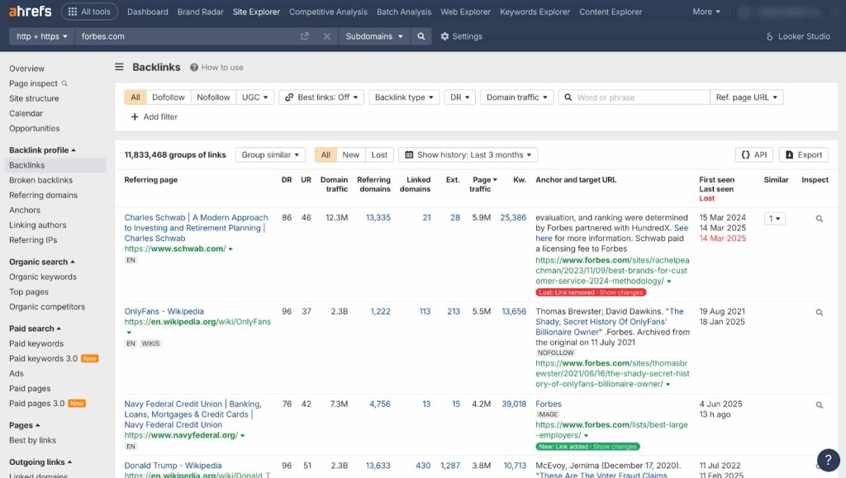Toggle the hamburger menu beside Backlinks
This screenshot has width=846, height=478.
tap(119, 67)
